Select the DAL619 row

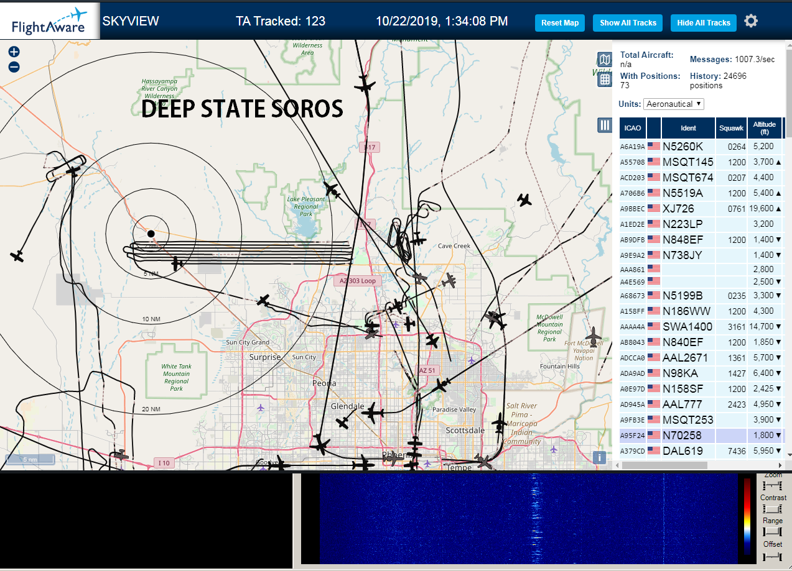pyautogui.click(x=701, y=450)
